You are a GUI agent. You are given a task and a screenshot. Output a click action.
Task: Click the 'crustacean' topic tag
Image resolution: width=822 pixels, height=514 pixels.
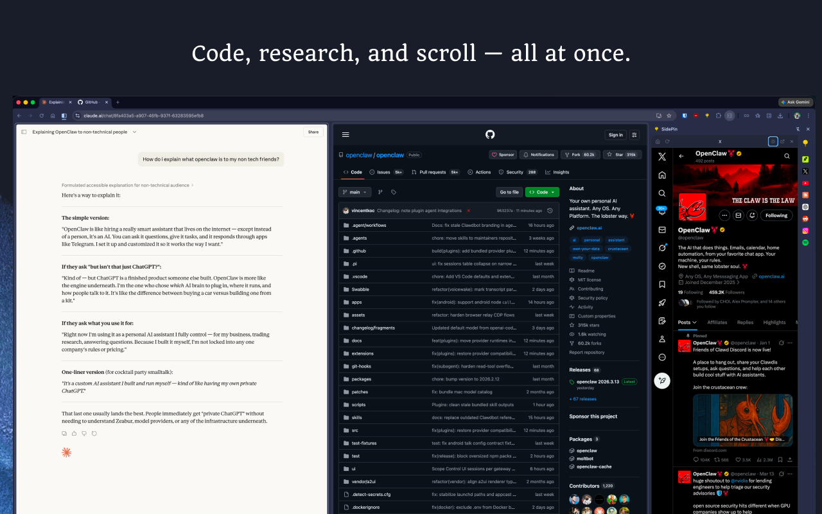click(x=618, y=249)
